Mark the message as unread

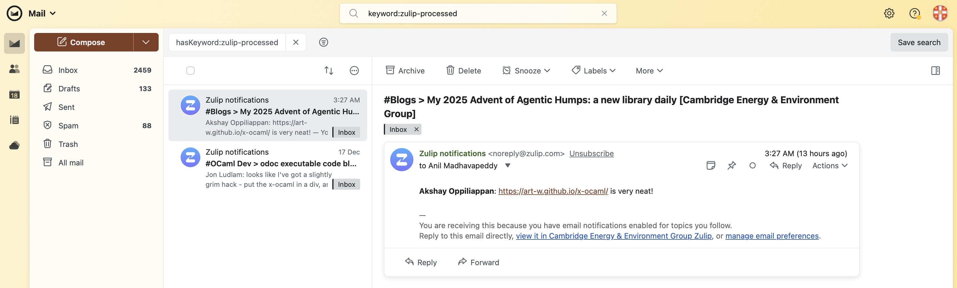[752, 166]
